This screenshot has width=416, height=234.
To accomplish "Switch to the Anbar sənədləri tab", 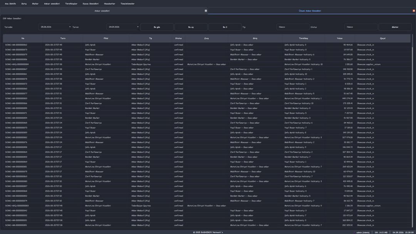I will [102, 11].
